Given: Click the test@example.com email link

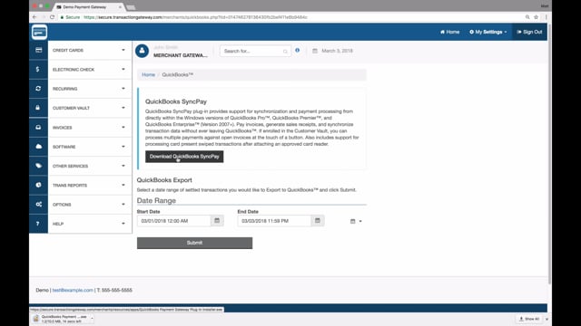Looking at the screenshot, I should 73,290.
